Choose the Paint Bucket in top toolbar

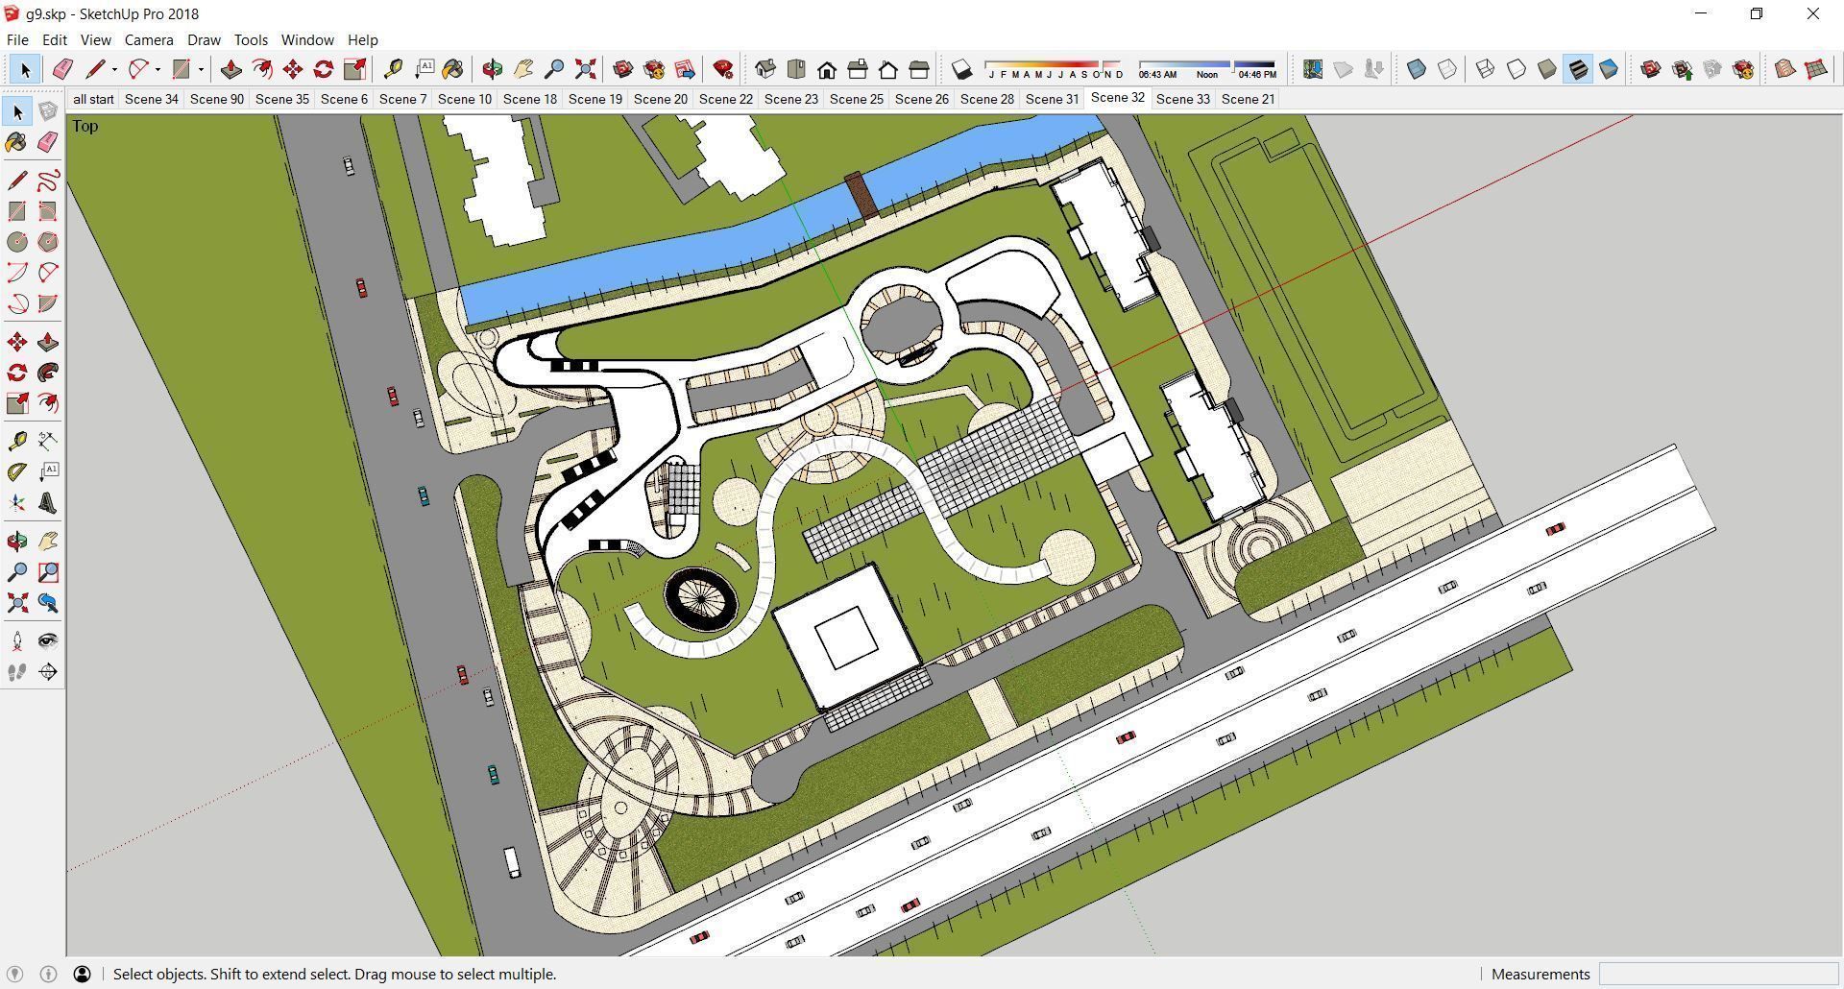pos(453,69)
